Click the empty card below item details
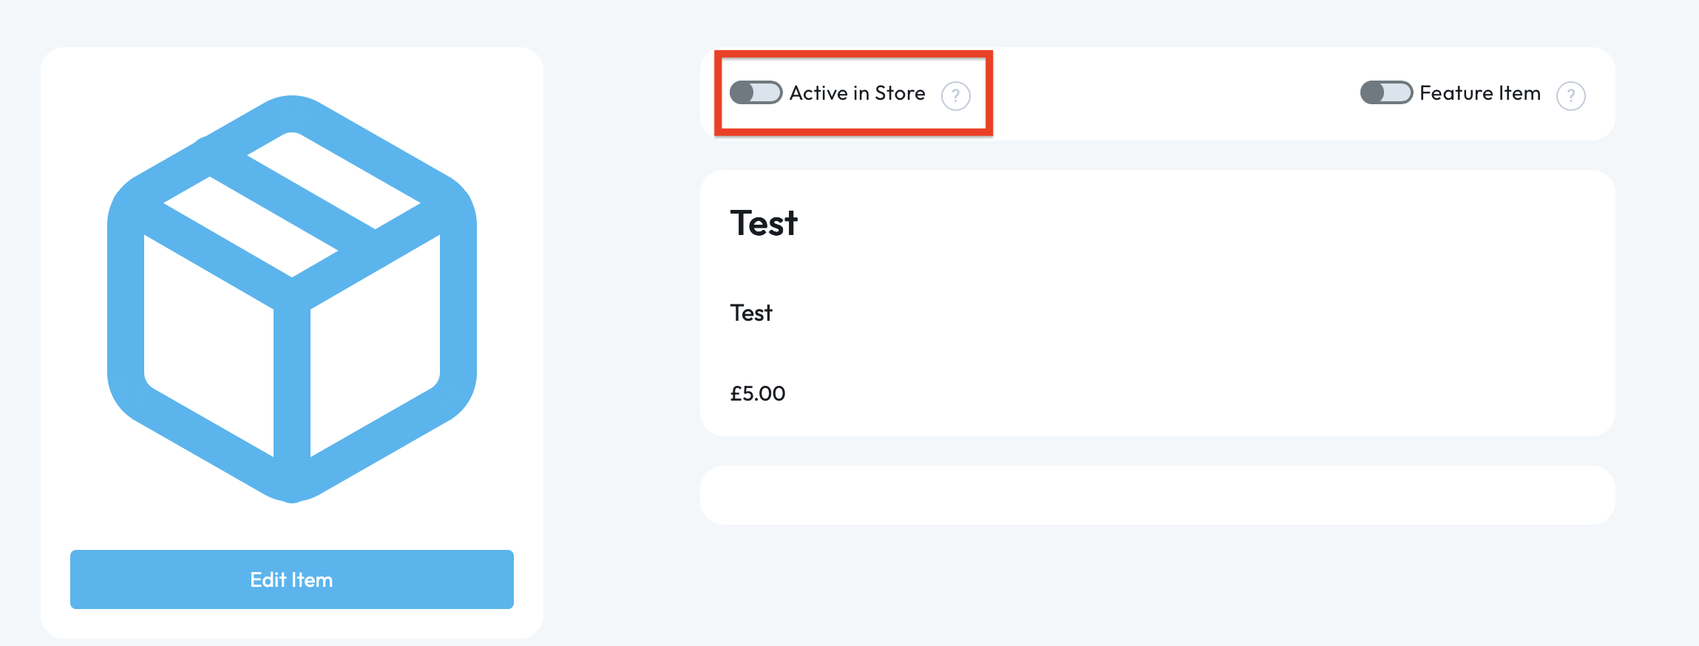This screenshot has height=646, width=1699. (1157, 495)
